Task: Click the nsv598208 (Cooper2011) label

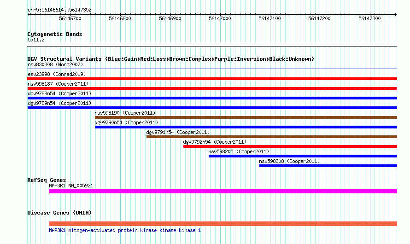Action: point(289,161)
